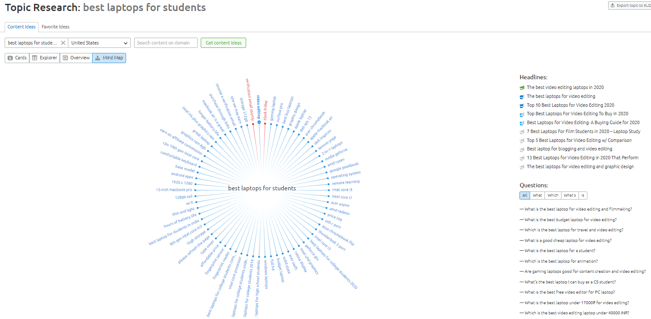The height and width of the screenshot is (319, 651).
Task: Clear the keyword field with the X icon
Action: (x=63, y=43)
